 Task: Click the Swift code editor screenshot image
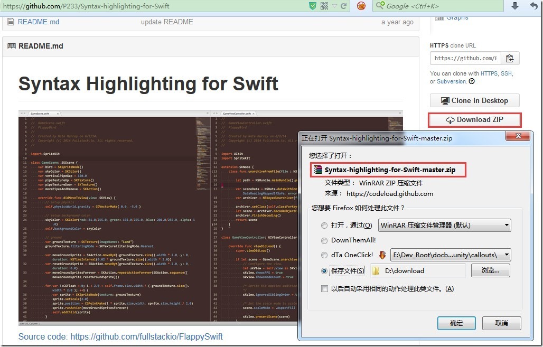pos(158,218)
